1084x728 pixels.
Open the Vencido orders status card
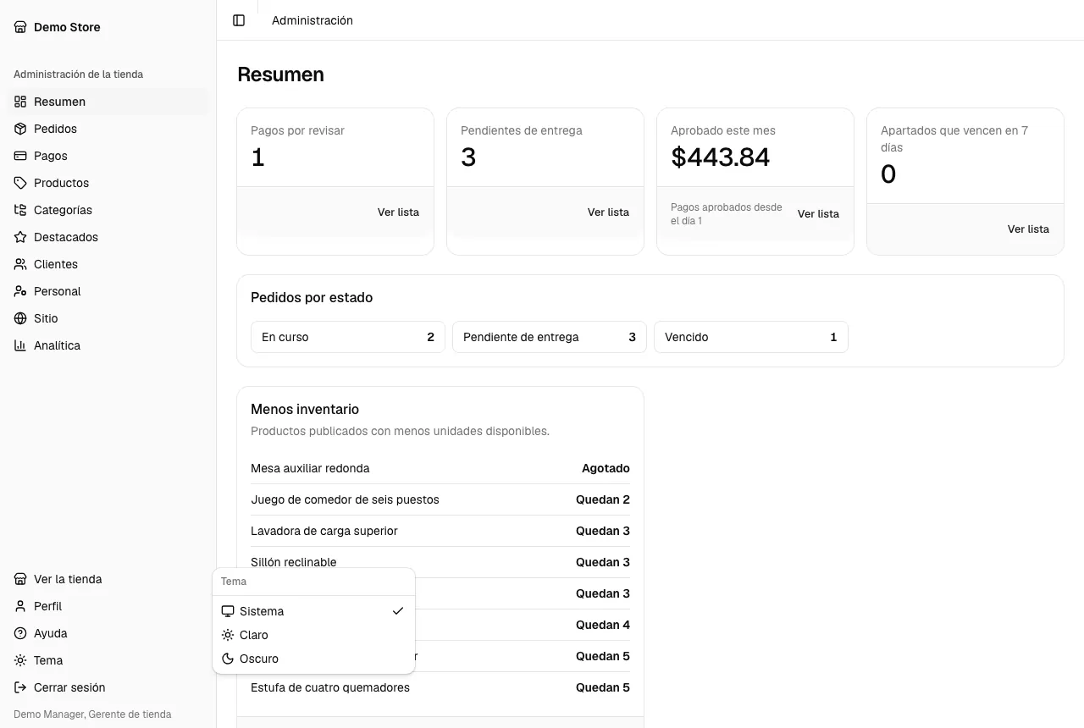(x=751, y=337)
